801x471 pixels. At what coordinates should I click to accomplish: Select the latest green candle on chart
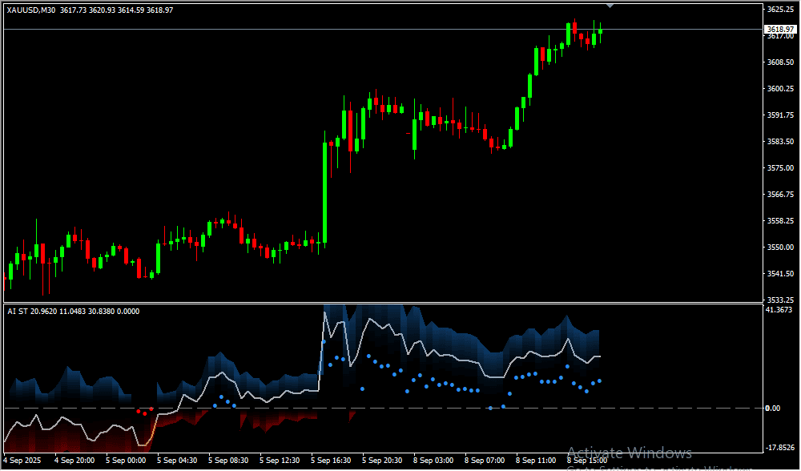[x=600, y=31]
